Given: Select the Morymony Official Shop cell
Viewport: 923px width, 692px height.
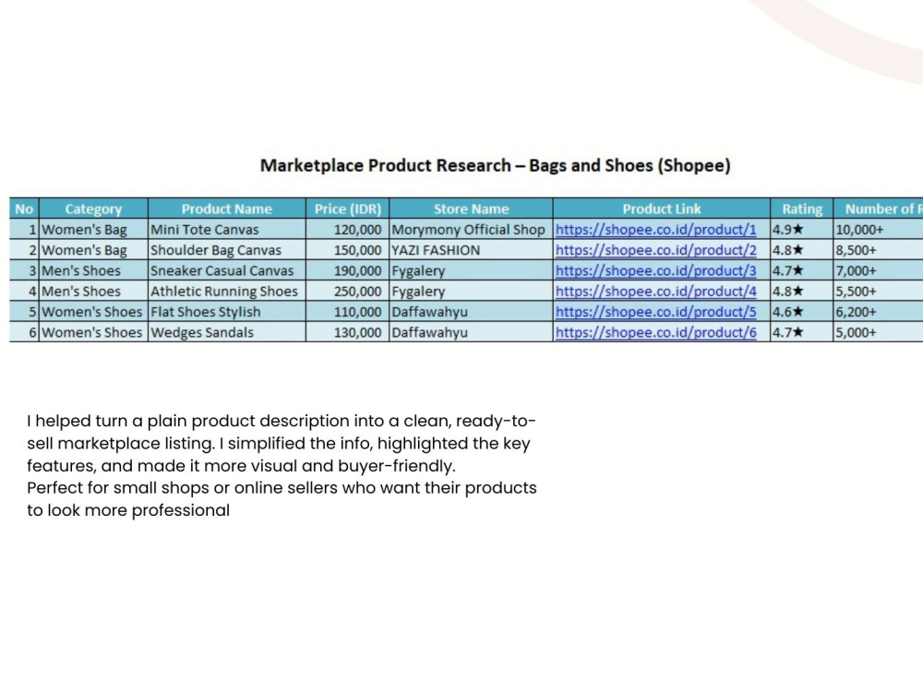Looking at the screenshot, I should pyautogui.click(x=471, y=230).
